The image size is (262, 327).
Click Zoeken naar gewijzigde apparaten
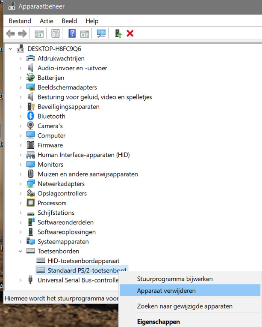click(185, 306)
